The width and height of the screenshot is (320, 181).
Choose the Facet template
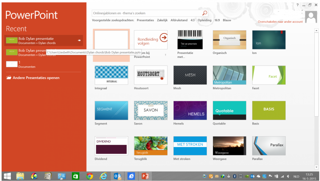pyautogui.click(x=269, y=75)
